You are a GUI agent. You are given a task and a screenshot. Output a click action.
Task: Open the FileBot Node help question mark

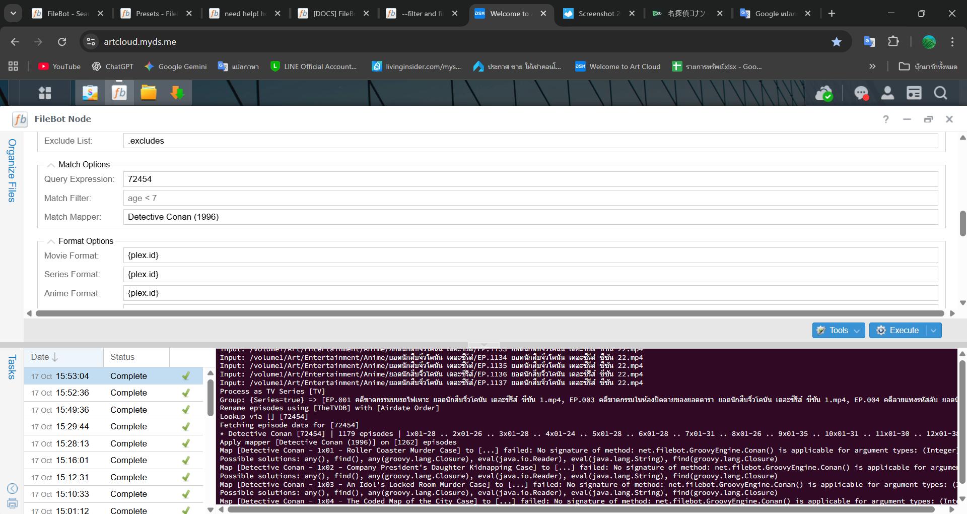pyautogui.click(x=885, y=119)
